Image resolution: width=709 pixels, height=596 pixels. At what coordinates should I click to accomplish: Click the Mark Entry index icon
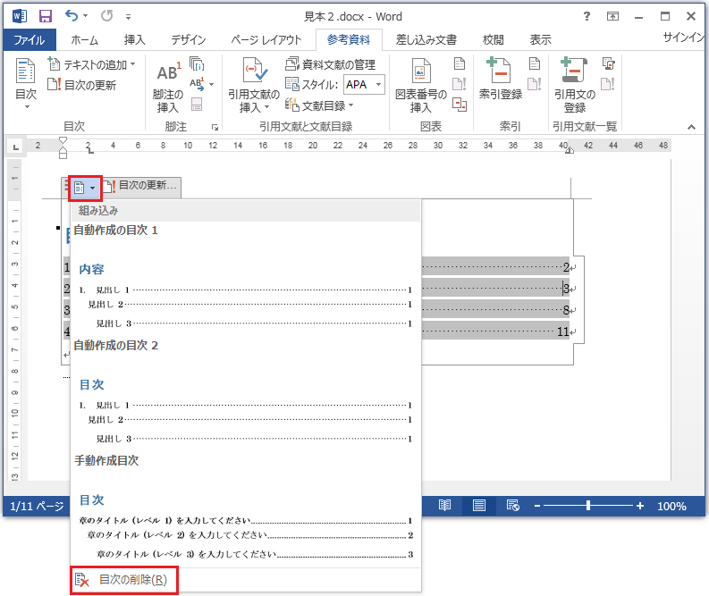click(500, 73)
